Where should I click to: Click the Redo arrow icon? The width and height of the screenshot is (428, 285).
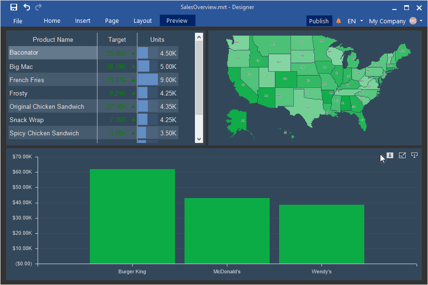coord(39,7)
